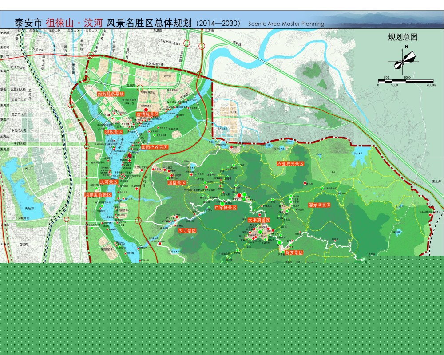Click the '万官大街' street label
The image size is (444, 355).
[x=38, y=49]
